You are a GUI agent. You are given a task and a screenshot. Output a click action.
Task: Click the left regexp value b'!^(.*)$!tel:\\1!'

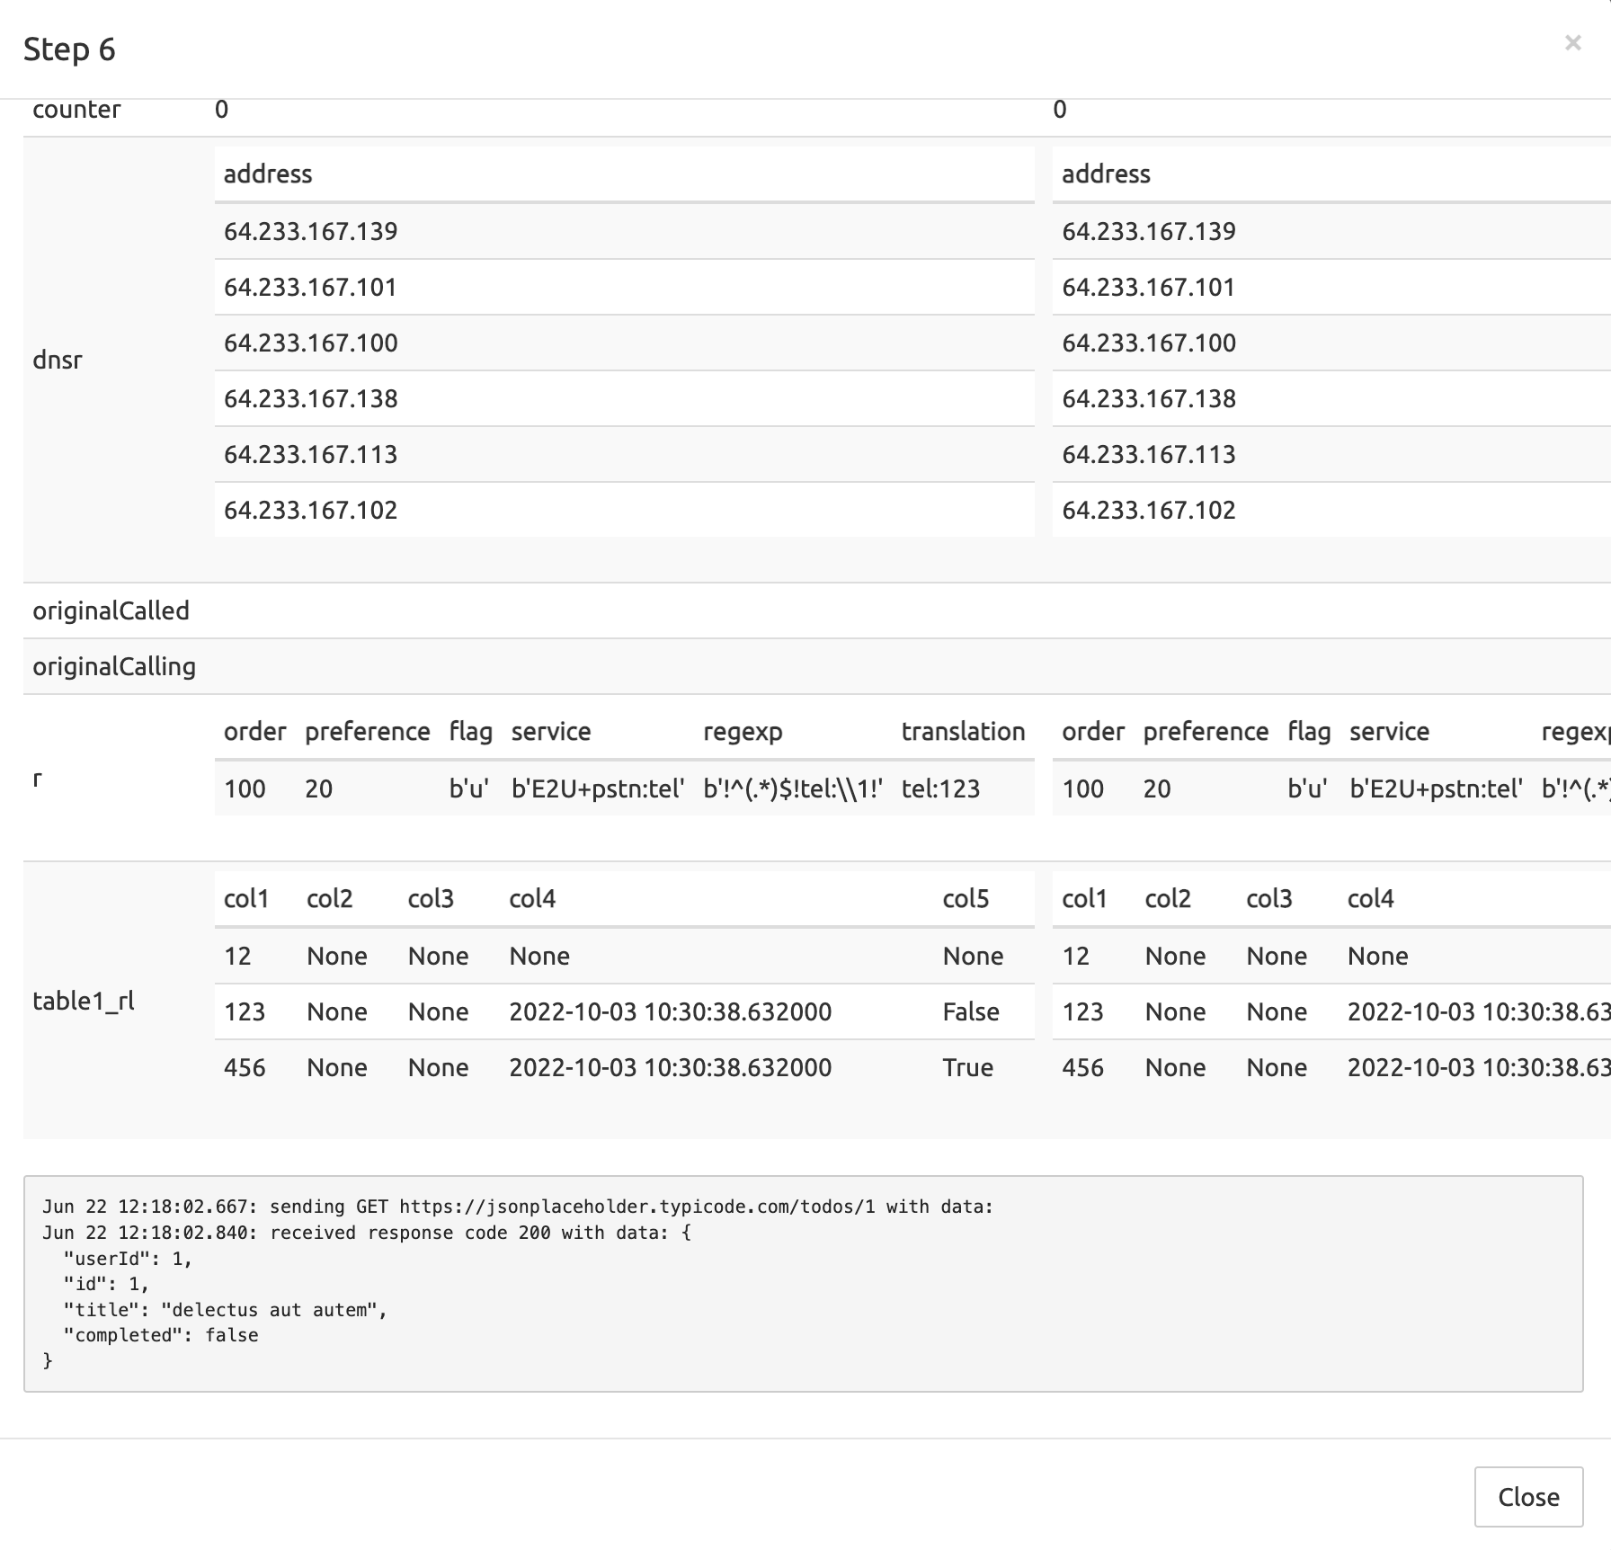793,789
